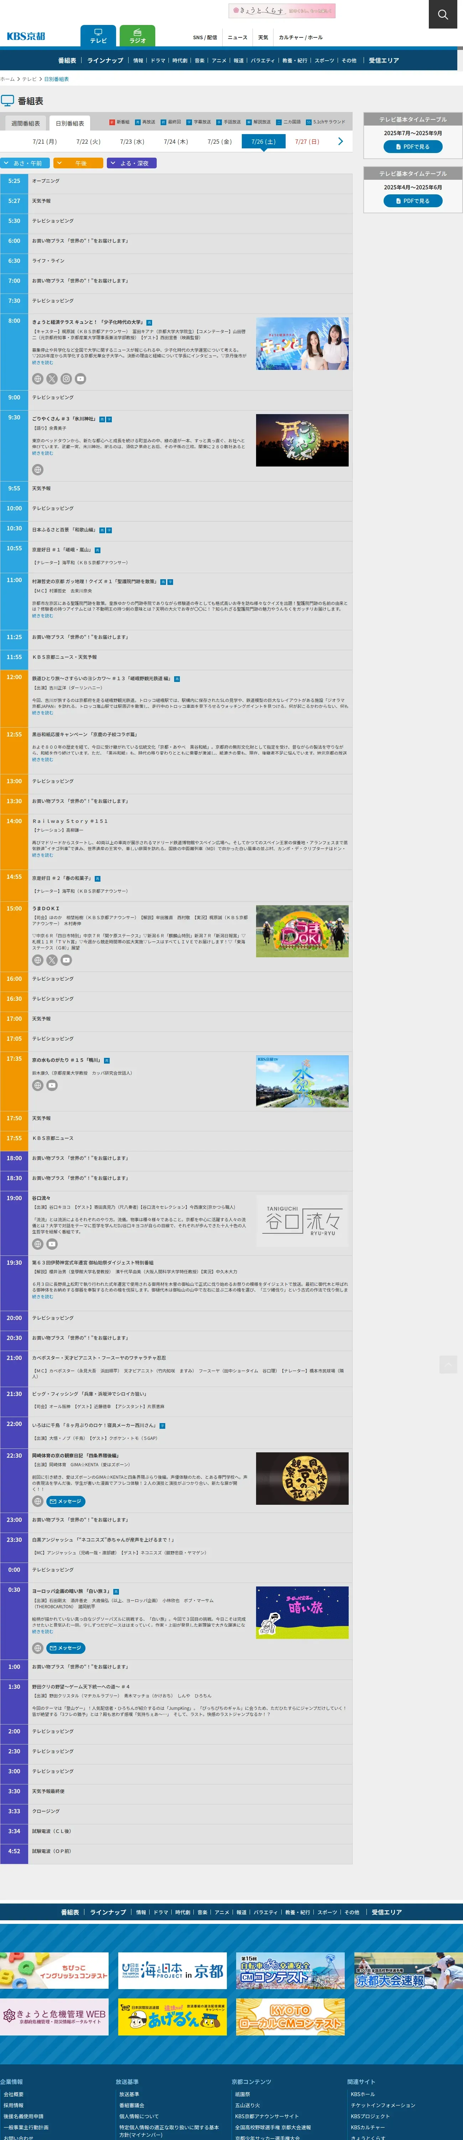Expand 続きを読む for ヨーロッパ企画の暗い旅
The image size is (463, 2140).
[x=42, y=1632]
